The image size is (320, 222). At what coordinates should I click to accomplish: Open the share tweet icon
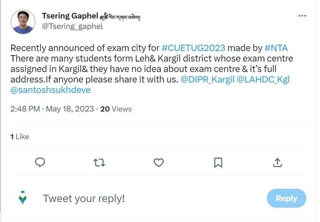(x=277, y=163)
